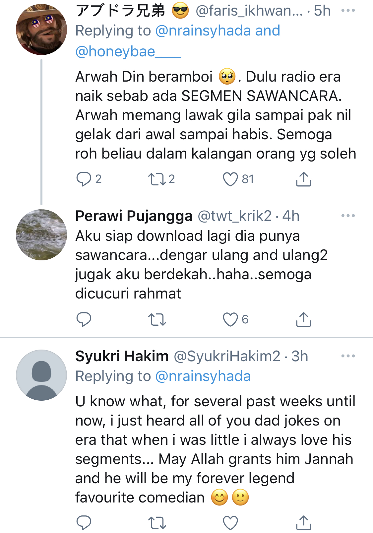Share Syukri Hakim's tweet

click(x=303, y=523)
